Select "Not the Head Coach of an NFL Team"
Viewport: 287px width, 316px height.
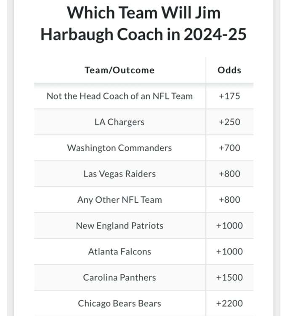[x=120, y=96]
